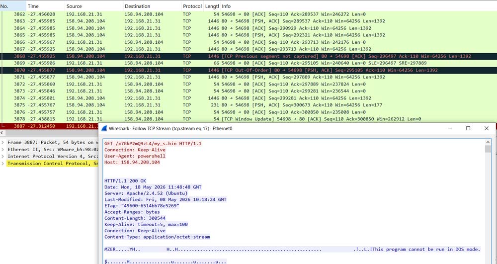Click the Destination column header
Image resolution: width=497 pixels, height=264 pixels.
tap(152, 6)
